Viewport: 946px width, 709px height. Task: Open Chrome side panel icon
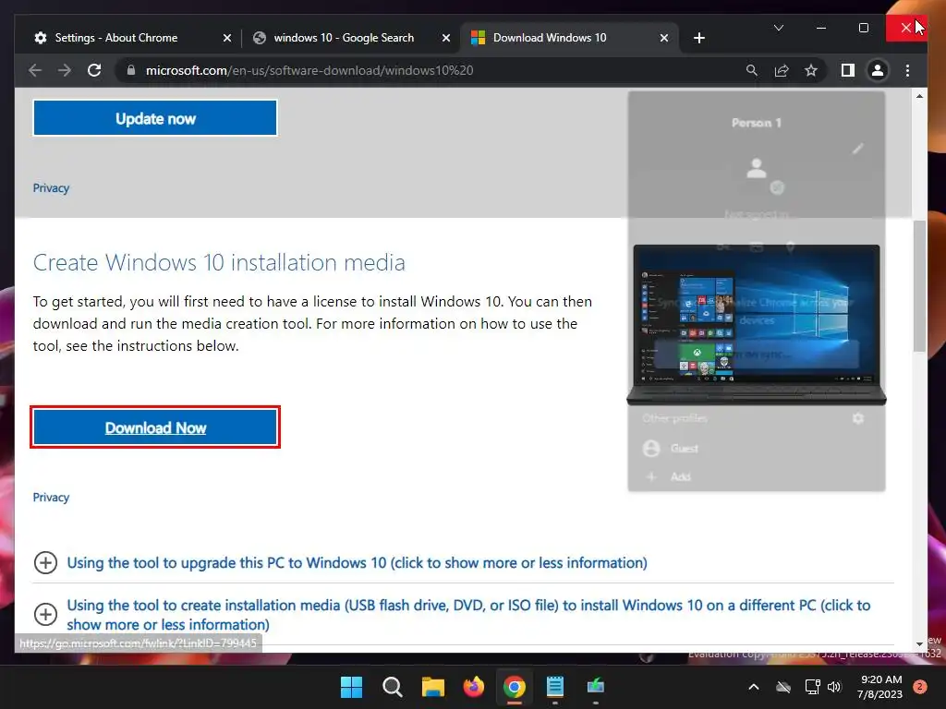coord(848,70)
